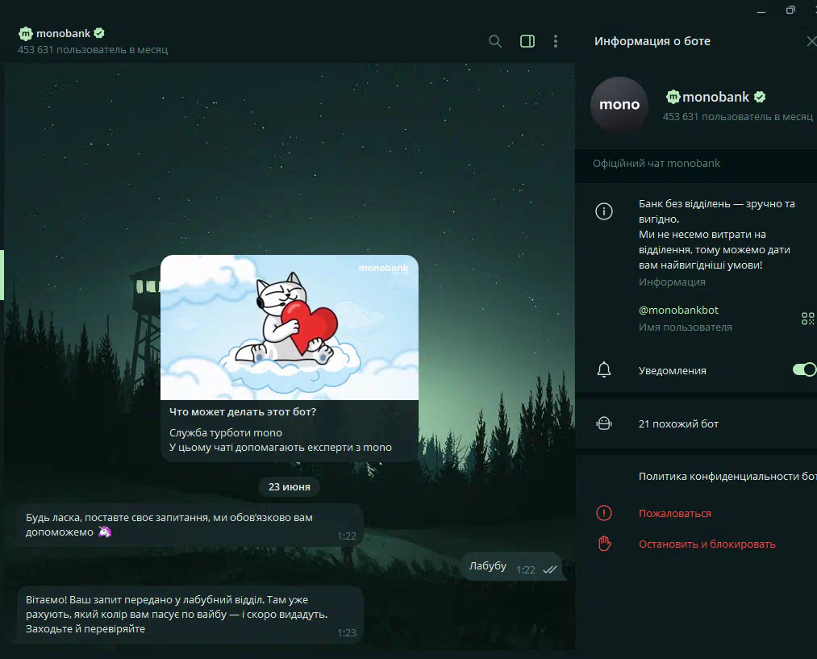
Task: Click the green mono emoji in the chat header
Action: pyautogui.click(x=26, y=34)
